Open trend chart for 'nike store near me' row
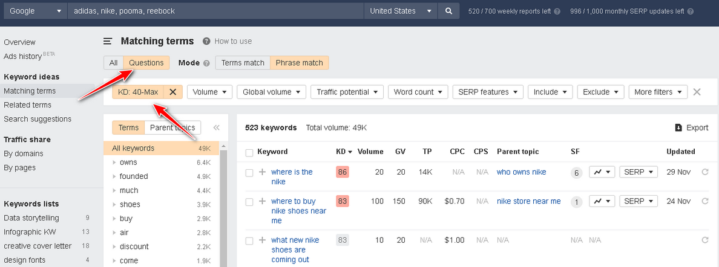The width and height of the screenshot is (719, 267). [602, 201]
